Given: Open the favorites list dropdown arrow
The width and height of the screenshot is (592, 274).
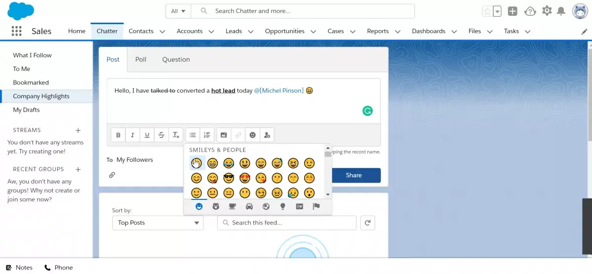Looking at the screenshot, I should coord(497,11).
